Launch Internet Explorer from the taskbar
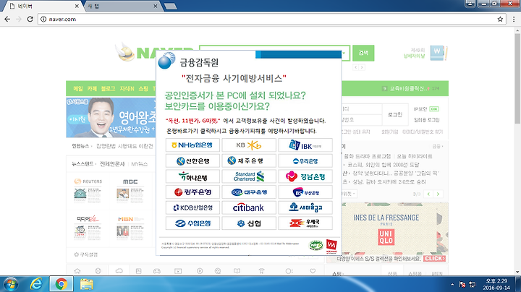The height and width of the screenshot is (292, 521). 36,284
